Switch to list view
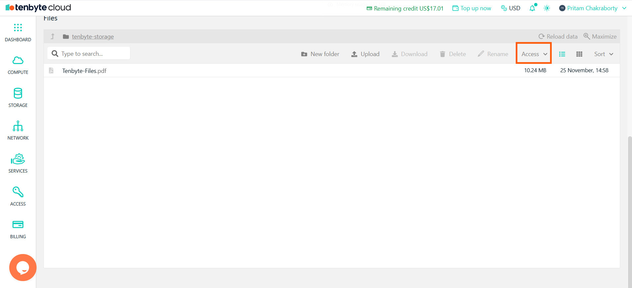 click(562, 54)
